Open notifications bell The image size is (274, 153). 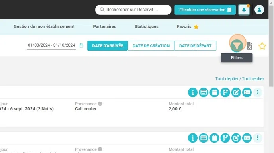(244, 10)
